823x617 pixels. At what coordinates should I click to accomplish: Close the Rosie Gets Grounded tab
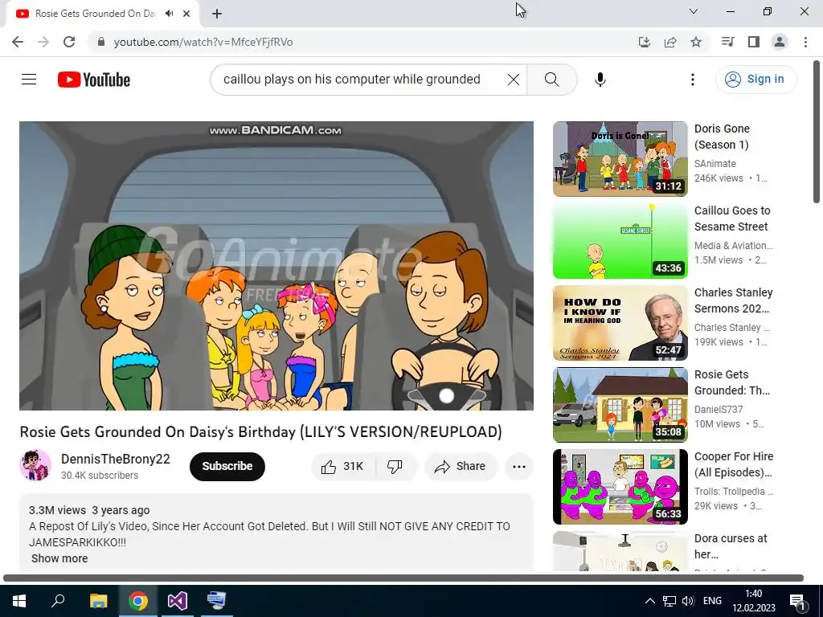[x=186, y=14]
